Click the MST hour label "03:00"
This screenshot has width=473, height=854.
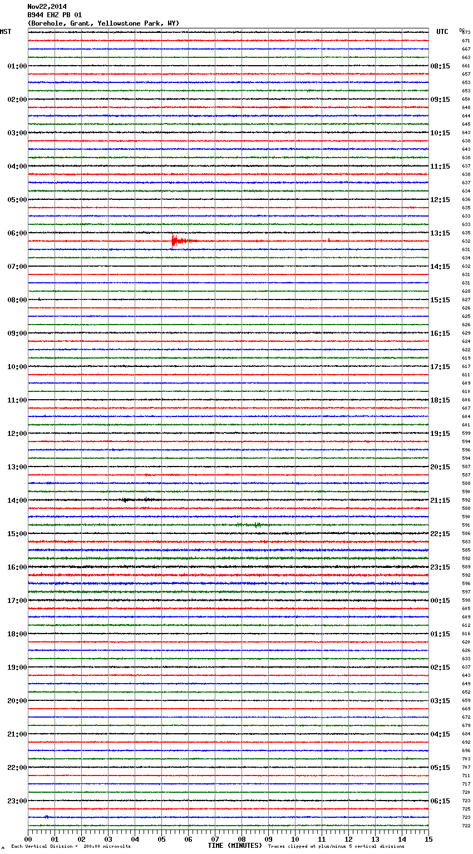coord(17,133)
